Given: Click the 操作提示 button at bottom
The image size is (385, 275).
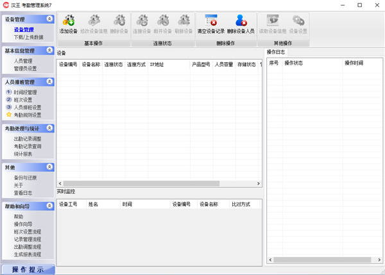Looking at the screenshot, I should pos(28,269).
